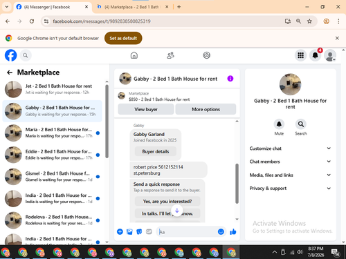Open the Friends icon in top nav

170,55
